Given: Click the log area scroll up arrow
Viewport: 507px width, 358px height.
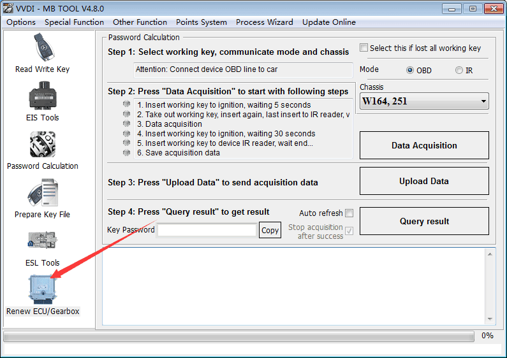Looking at the screenshot, I should (490, 254).
